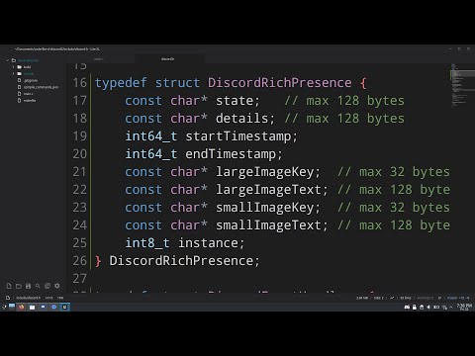
Task: Click startTimestamp on line 19
Action: tap(238, 136)
